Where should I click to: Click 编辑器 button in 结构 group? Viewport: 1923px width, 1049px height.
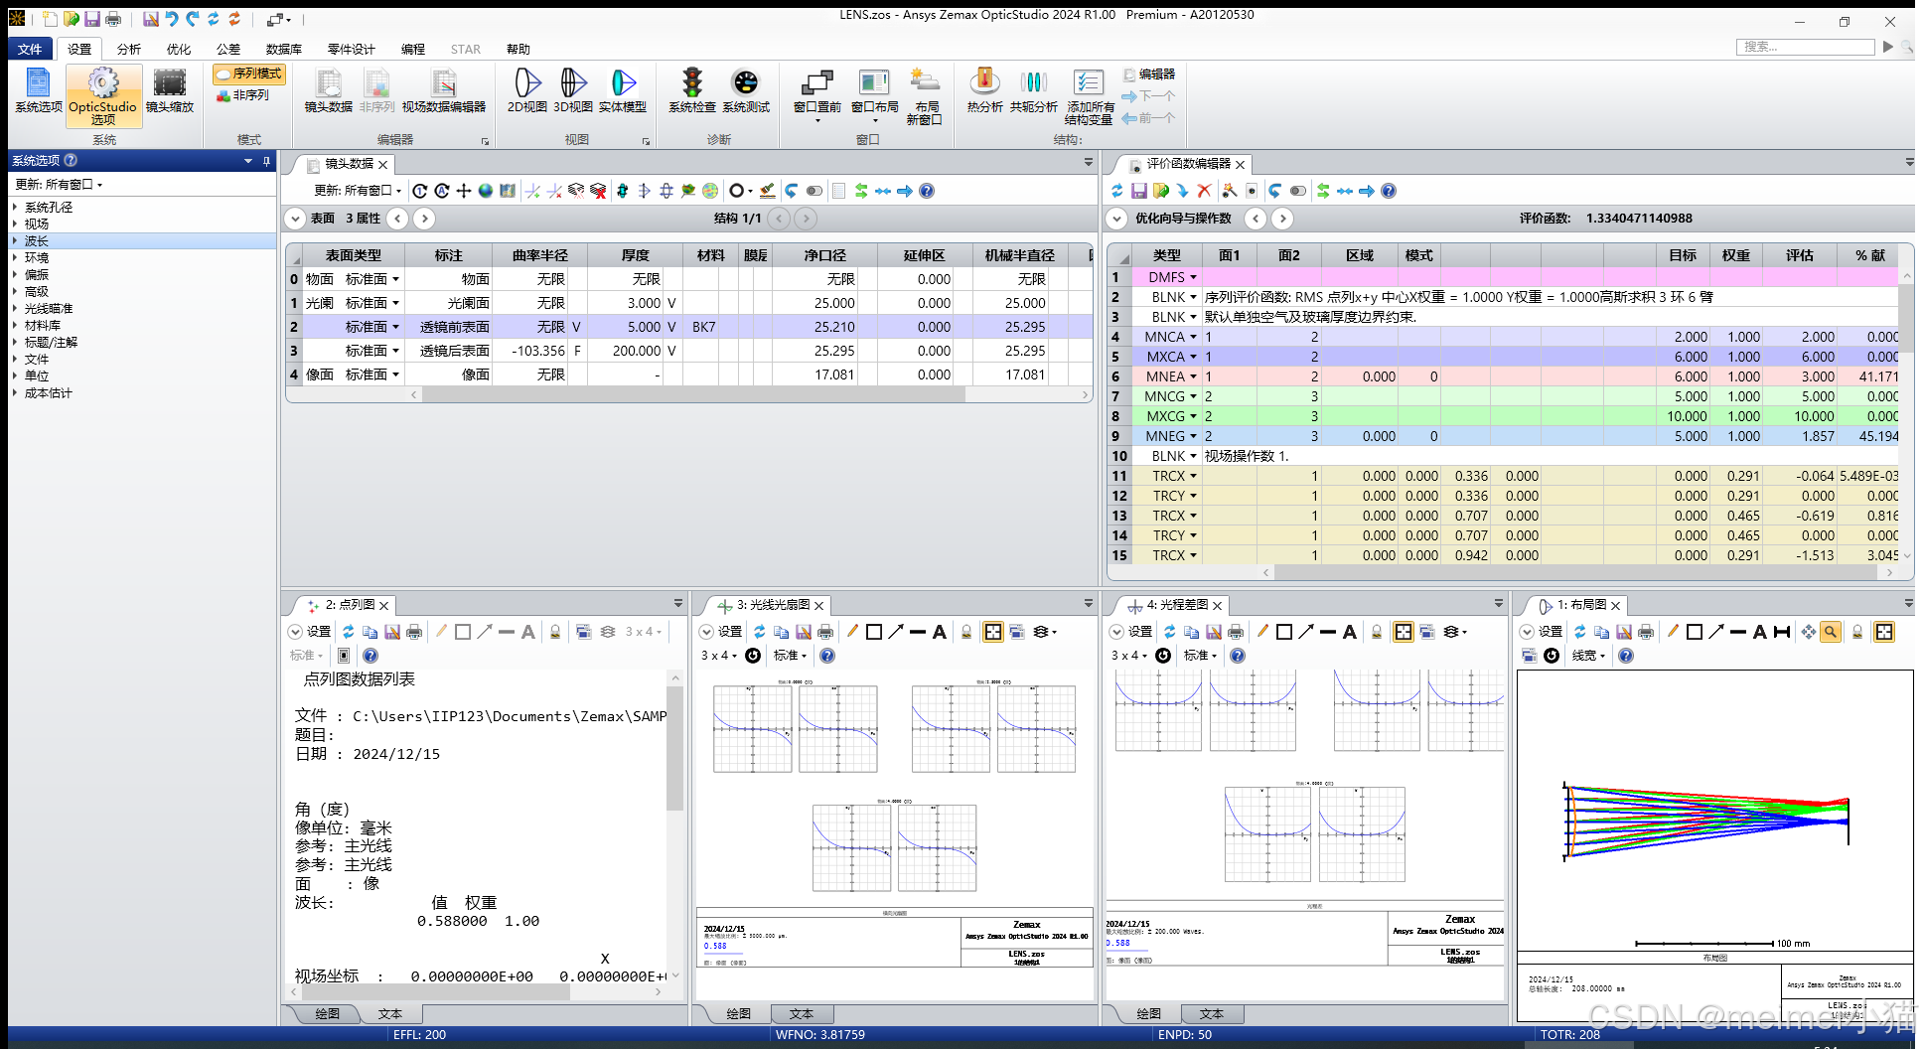pyautogui.click(x=1149, y=75)
